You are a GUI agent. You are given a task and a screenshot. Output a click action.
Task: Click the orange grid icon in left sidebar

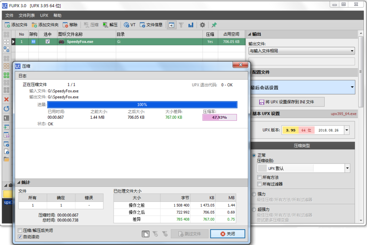click(6, 66)
